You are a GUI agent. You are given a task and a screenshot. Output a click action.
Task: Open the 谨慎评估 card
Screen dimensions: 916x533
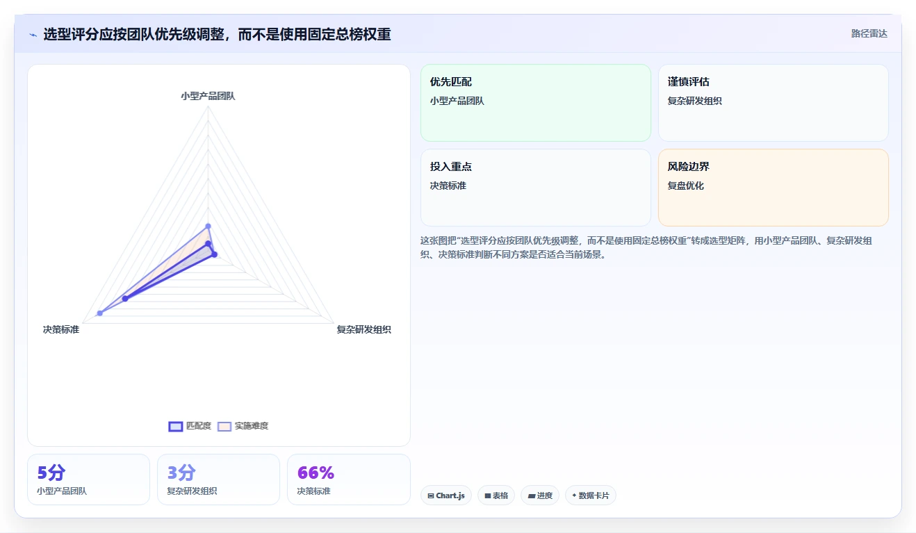point(774,103)
